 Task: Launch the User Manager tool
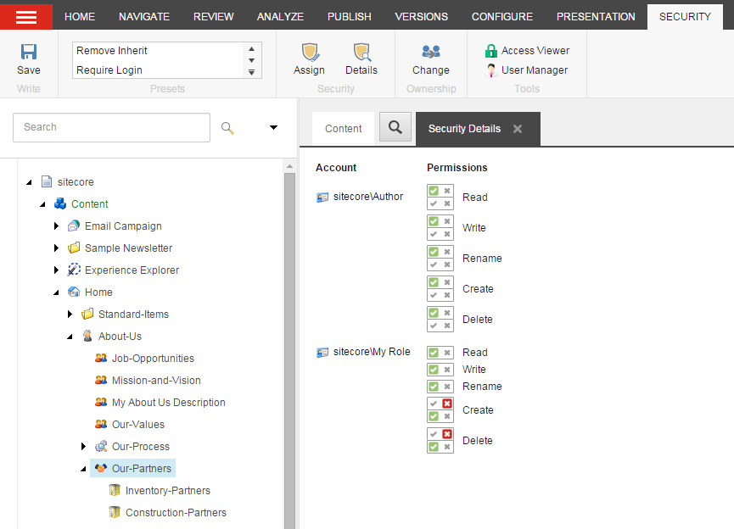526,70
